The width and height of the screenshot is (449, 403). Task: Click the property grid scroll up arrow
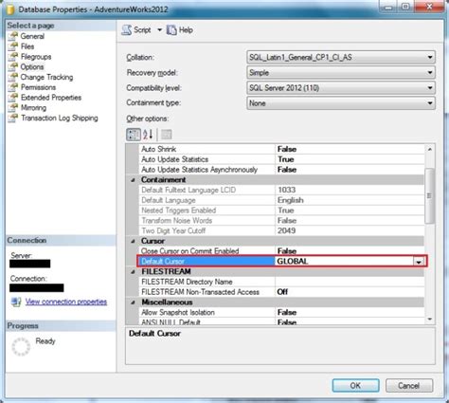click(429, 149)
